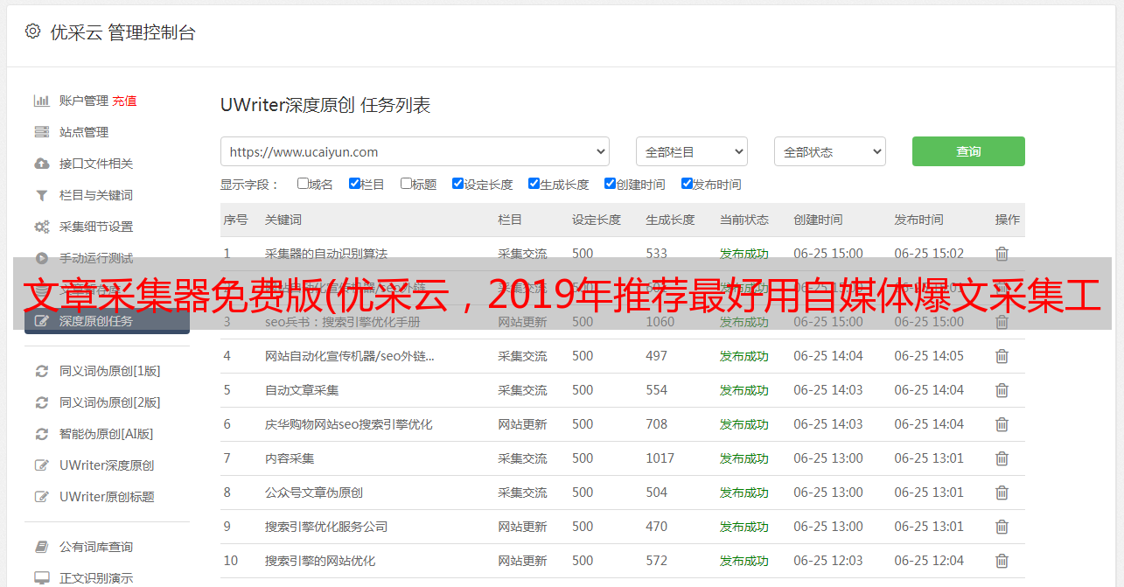Select UWriter原创标题 menu item
The width and height of the screenshot is (1124, 587).
pos(107,497)
